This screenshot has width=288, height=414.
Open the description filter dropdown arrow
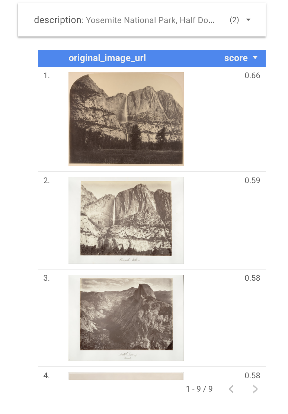pos(248,20)
